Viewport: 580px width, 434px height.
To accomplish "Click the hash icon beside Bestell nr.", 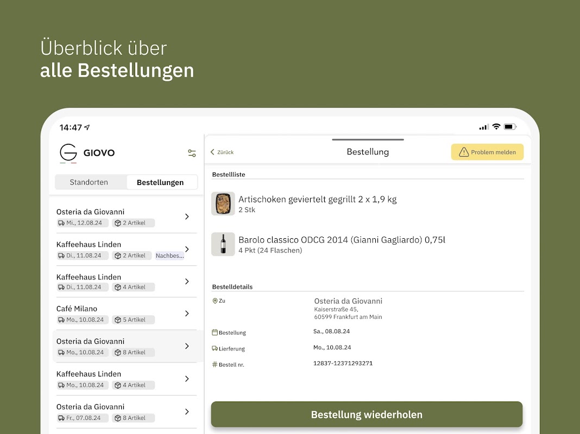I will coord(215,365).
